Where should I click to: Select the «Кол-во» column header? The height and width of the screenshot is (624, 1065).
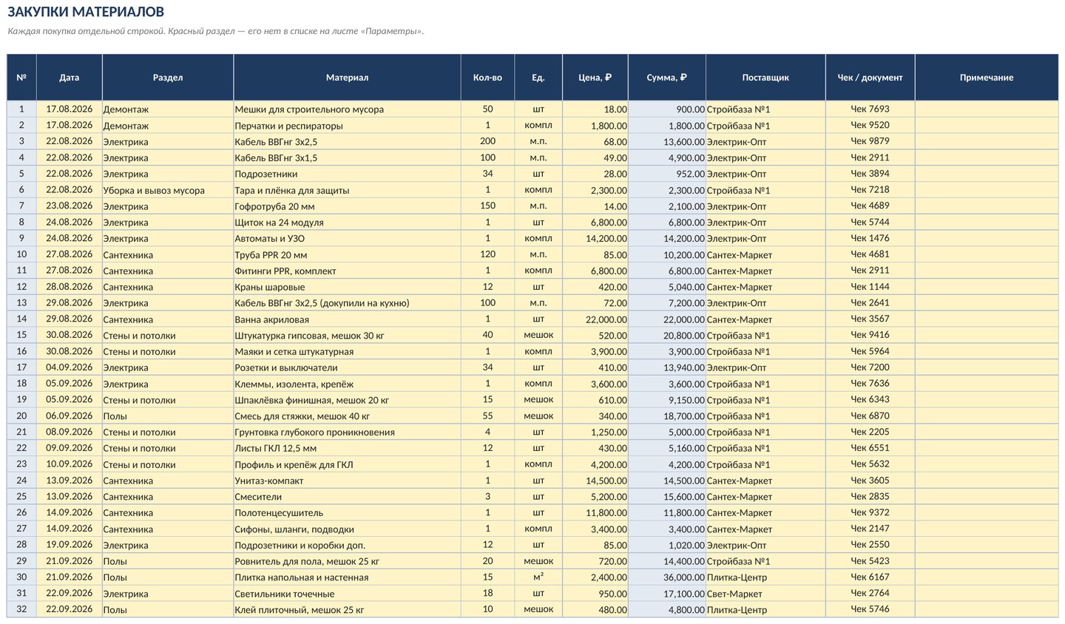click(487, 77)
